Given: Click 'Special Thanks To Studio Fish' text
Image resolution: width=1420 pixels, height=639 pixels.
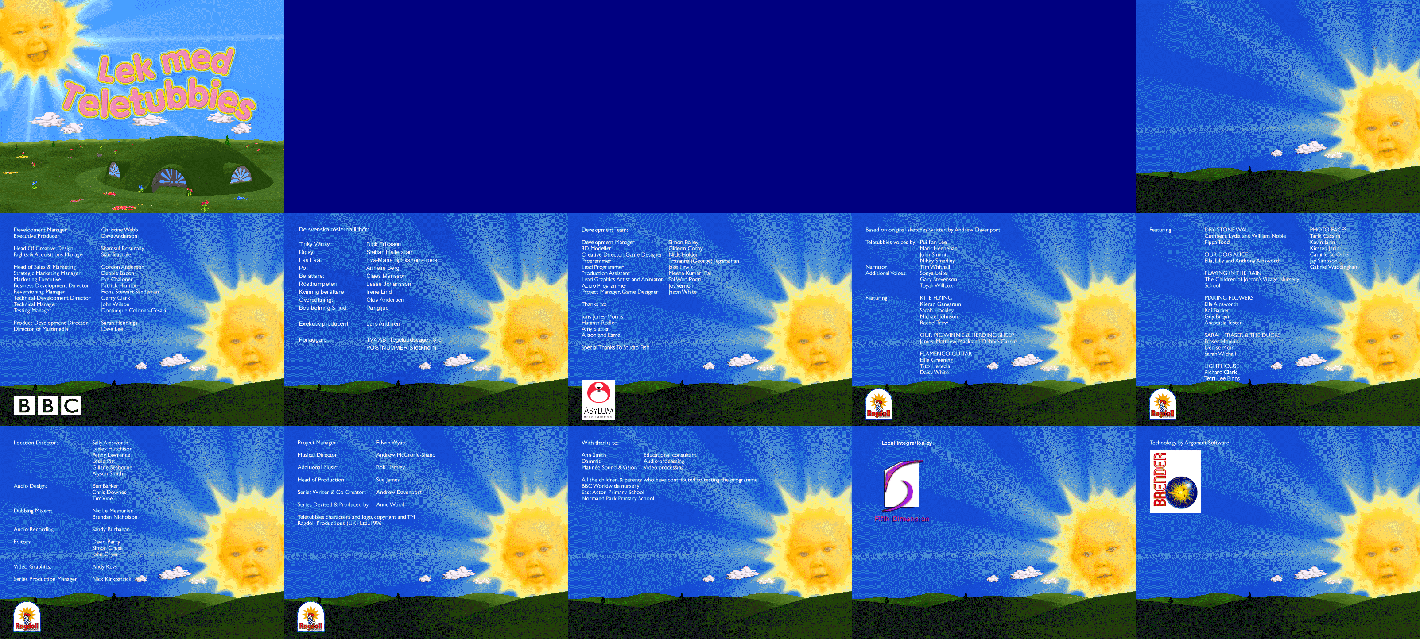Looking at the screenshot, I should (x=615, y=347).
